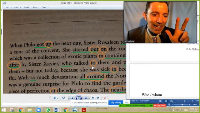The width and height of the screenshot is (200, 113).
Task: Switch Word to Web Layout view
Action: [x=172, y=101]
